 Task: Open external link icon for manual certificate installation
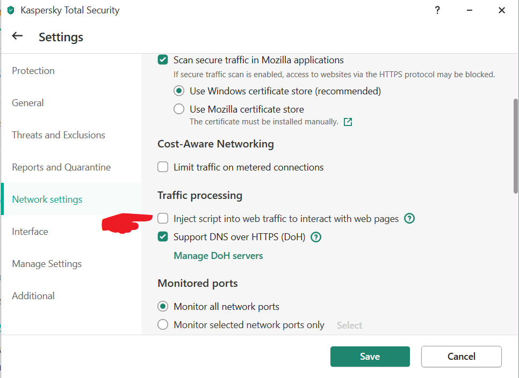[x=348, y=122]
